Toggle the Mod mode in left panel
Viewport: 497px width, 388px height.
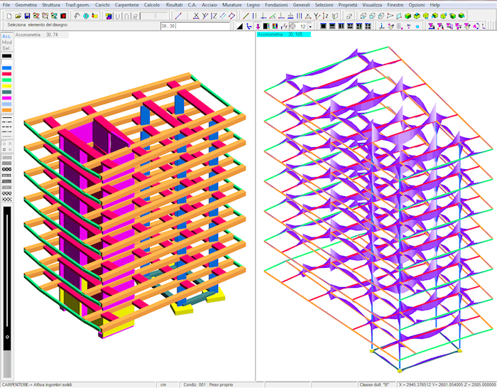tap(6, 43)
